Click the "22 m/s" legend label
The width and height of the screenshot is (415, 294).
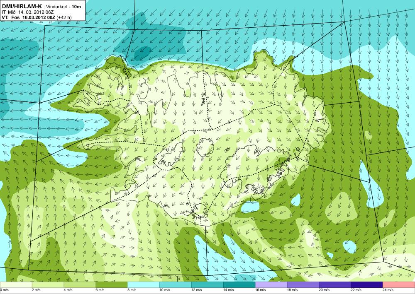[356, 290]
